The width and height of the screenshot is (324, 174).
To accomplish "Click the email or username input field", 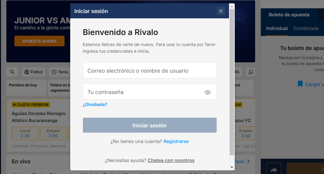I will [x=149, y=70].
